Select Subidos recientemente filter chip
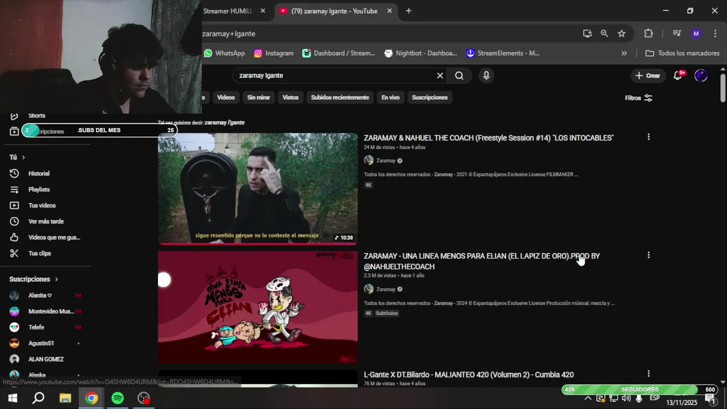The image size is (727, 409). click(x=340, y=98)
